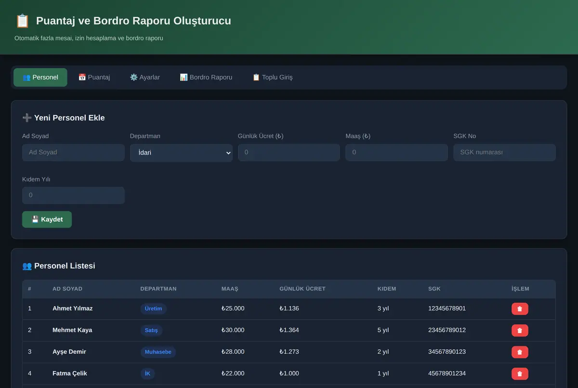Click the Günlük Ücret input field
The width and height of the screenshot is (578, 388).
tap(289, 152)
